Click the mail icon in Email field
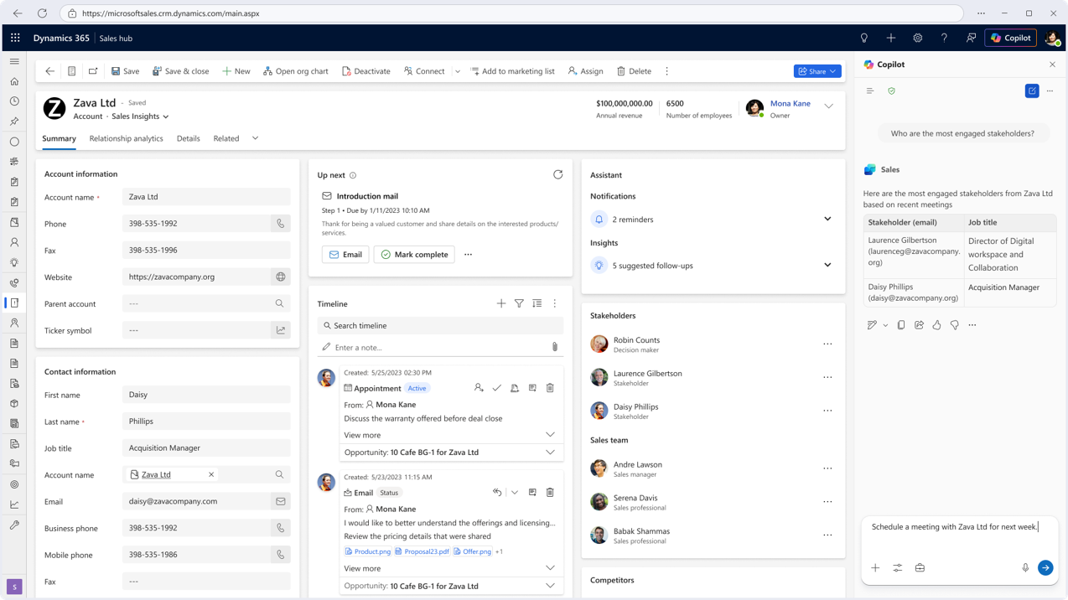 point(281,501)
